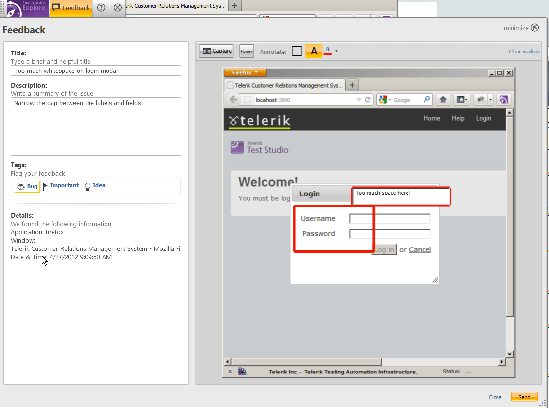Click the drag grip beside the Explore logo
This screenshot has width=549, height=408.
3,8
